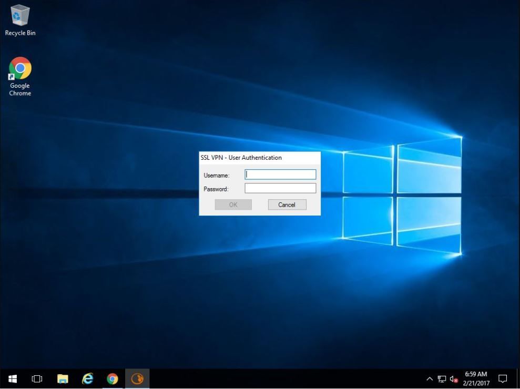The image size is (520, 389).
Task: Select the SSL VPN client taskbar icon
Action: (137, 378)
